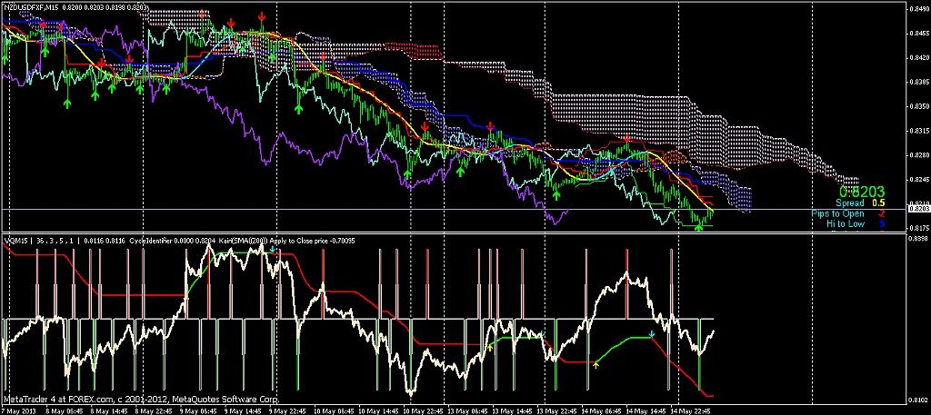Click the 0.8385 price axis label
This screenshot has height=415, width=931.
click(x=918, y=83)
